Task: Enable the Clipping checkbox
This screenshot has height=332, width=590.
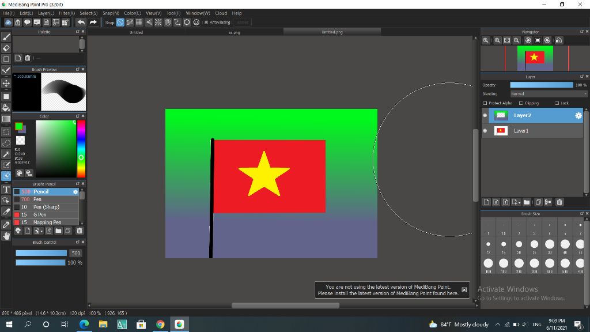Action: (x=521, y=103)
